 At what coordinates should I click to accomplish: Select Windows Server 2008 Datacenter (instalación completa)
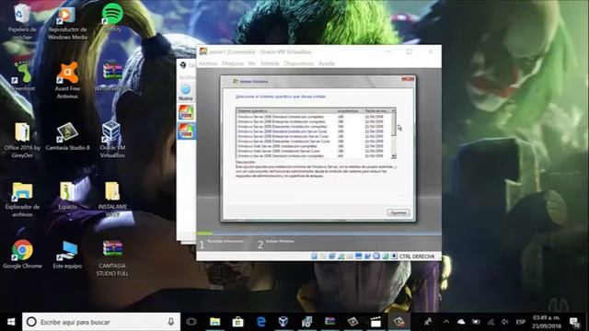tap(314, 127)
